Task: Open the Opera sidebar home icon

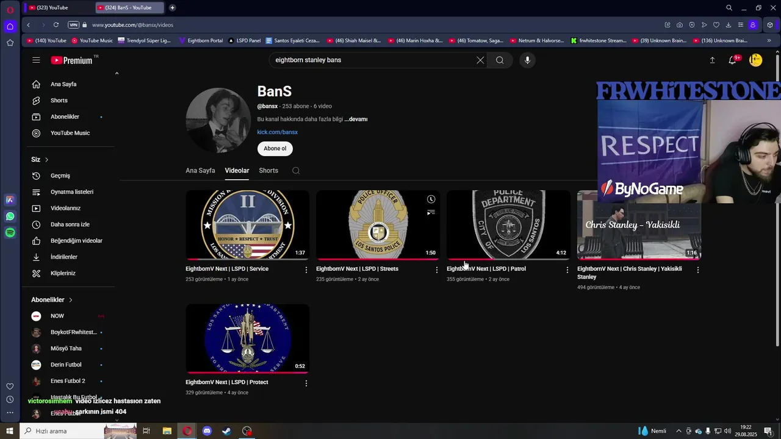Action: tap(10, 26)
